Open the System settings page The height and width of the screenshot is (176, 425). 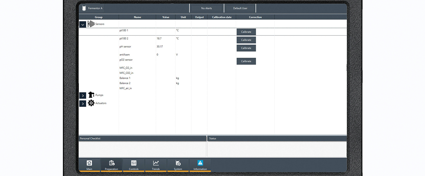(x=178, y=165)
